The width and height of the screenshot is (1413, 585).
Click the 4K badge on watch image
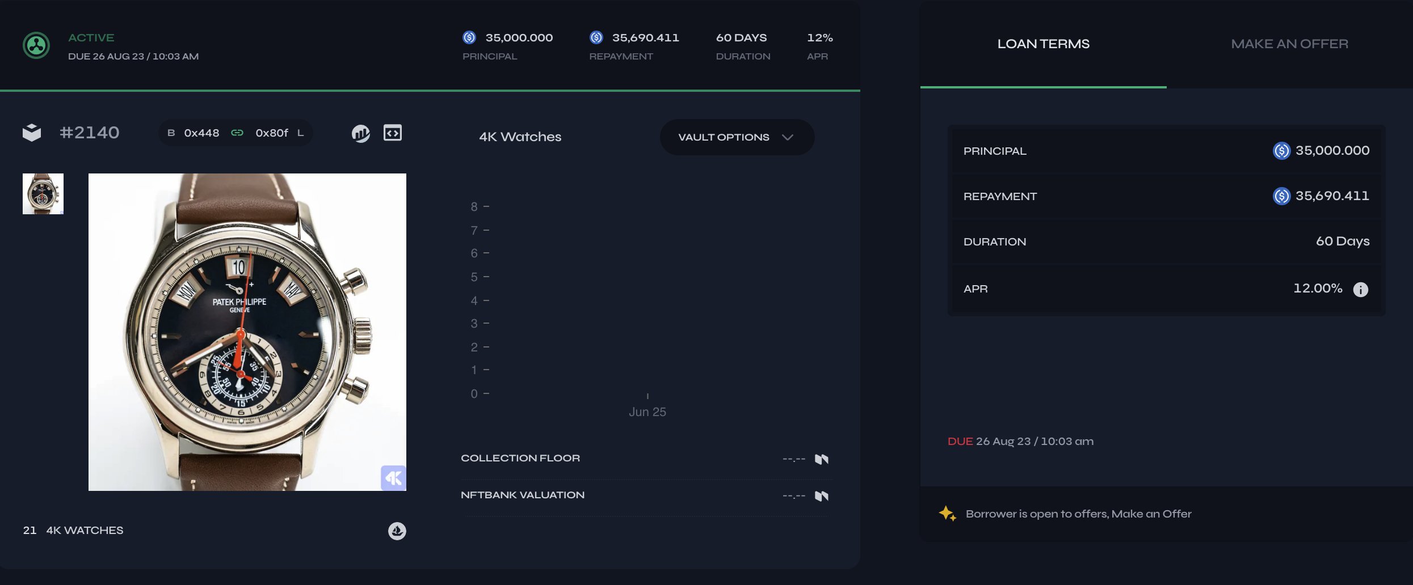pos(393,478)
